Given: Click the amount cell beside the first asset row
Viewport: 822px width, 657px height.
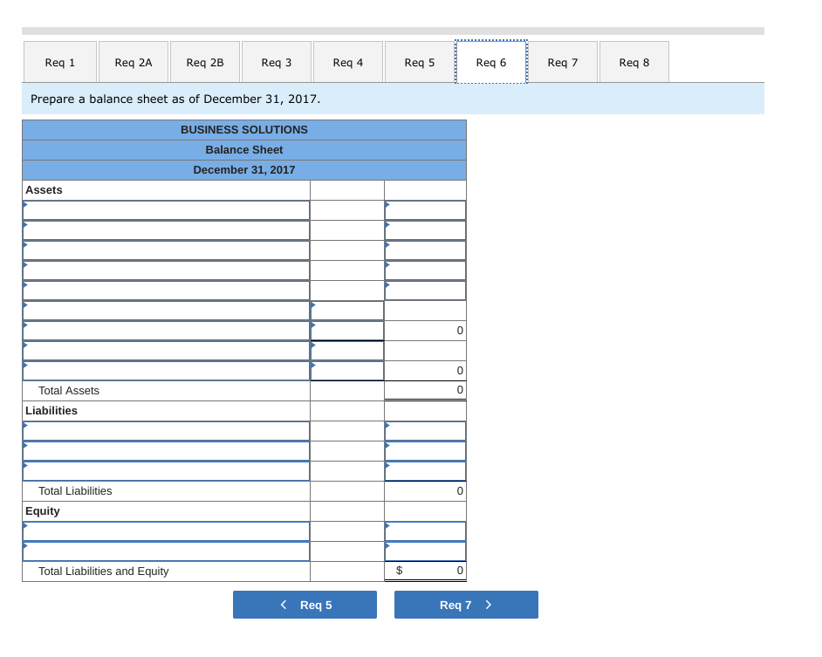Looking at the screenshot, I should 425,209.
